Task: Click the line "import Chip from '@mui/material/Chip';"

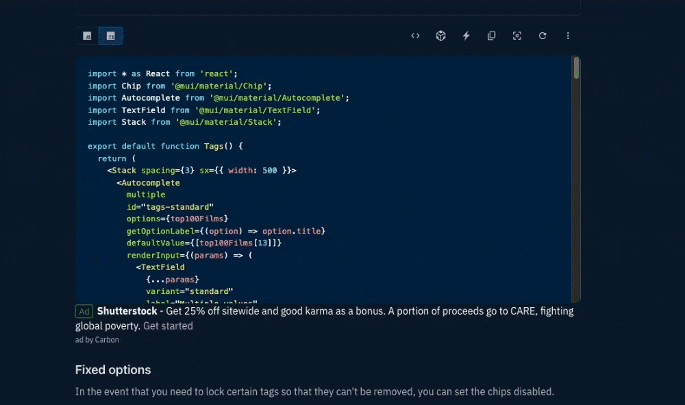Action: click(179, 86)
